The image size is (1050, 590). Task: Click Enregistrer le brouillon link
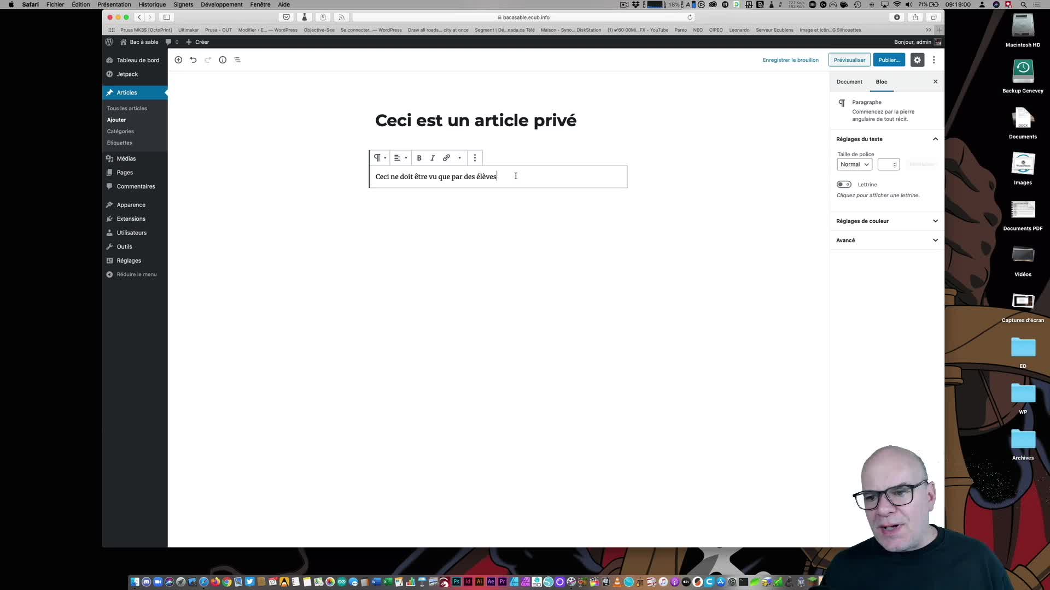(790, 60)
